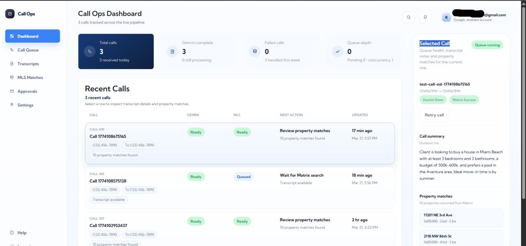Select Call 1774102952437 row
Image resolution: width=526 pixels, height=246 pixels.
tap(240, 229)
